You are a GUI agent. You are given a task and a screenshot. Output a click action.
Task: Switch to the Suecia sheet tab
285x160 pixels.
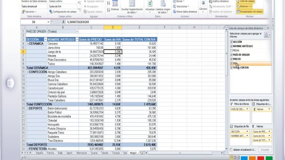pos(94,153)
